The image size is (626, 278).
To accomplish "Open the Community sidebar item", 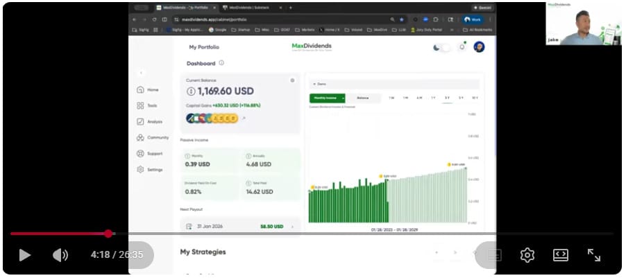I will coord(153,137).
